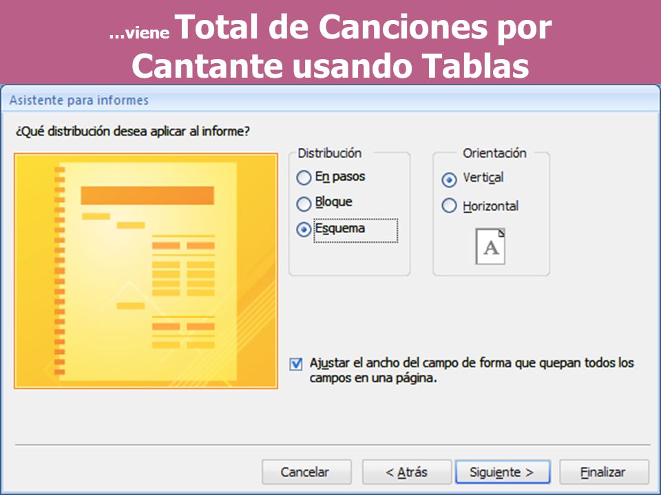Continue with the Siguiente button
661x495 pixels.
pos(503,472)
